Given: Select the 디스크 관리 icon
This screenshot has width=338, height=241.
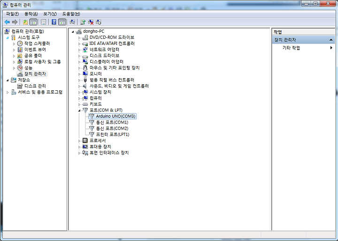Looking at the screenshot, I should tap(20, 86).
